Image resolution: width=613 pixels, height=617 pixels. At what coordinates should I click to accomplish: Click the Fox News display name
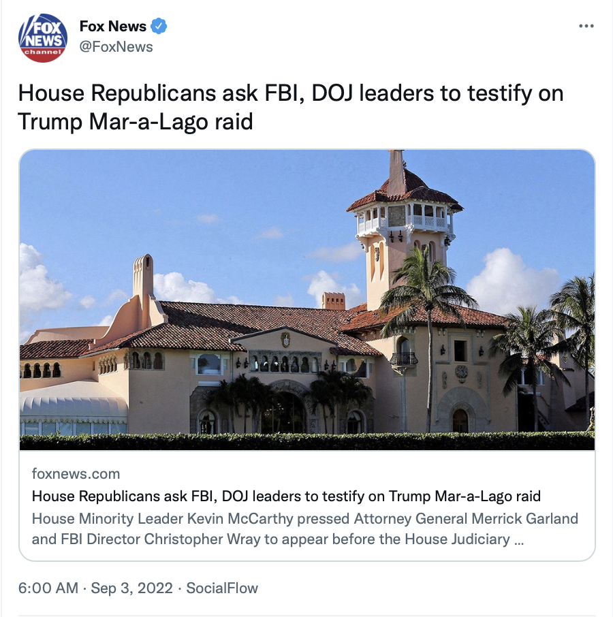113,26
